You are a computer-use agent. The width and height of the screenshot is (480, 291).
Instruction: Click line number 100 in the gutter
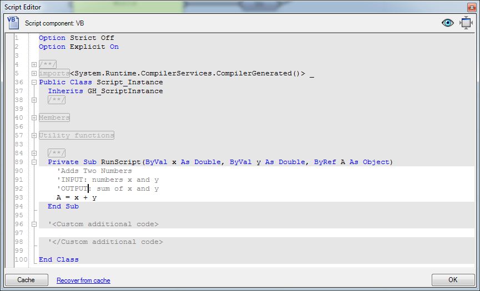tap(21, 259)
